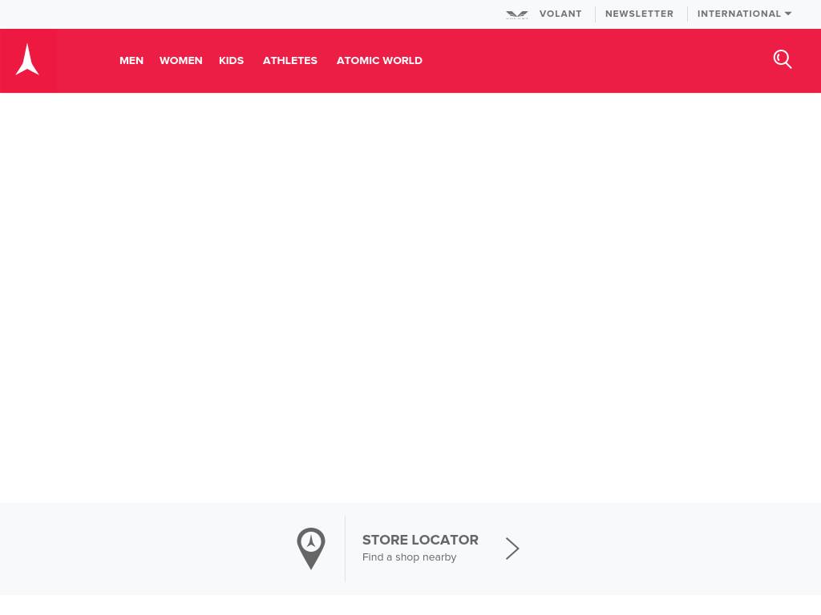The image size is (821, 615).
Task: Click the Volant wing logo icon
Action: click(517, 14)
